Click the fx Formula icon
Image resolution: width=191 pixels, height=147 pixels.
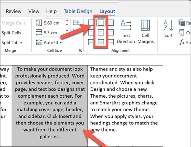pos(182,42)
